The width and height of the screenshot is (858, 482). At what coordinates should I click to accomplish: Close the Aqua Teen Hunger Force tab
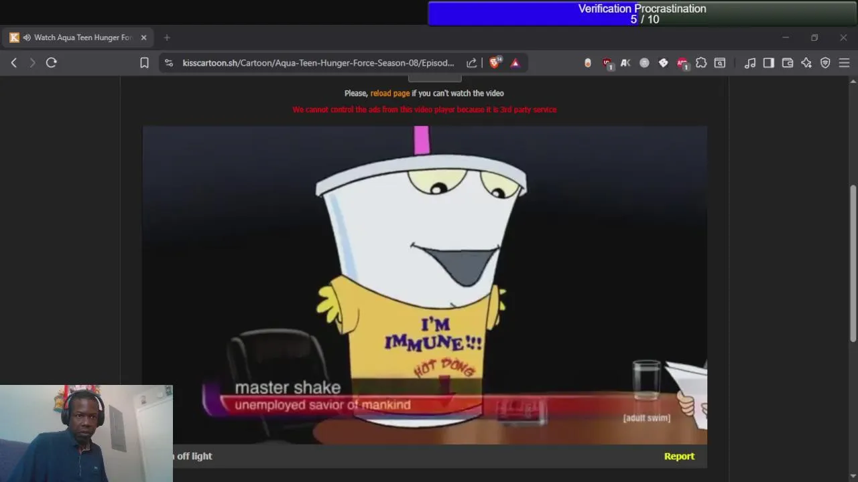pyautogui.click(x=143, y=37)
